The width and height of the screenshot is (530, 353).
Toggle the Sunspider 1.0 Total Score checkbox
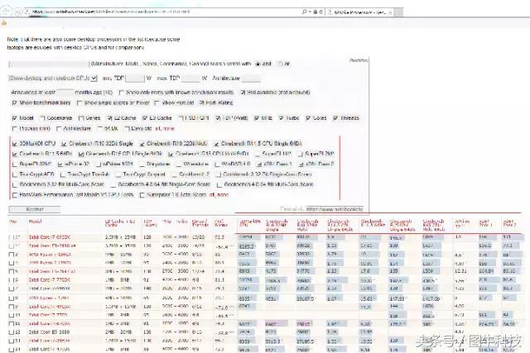click(x=142, y=195)
